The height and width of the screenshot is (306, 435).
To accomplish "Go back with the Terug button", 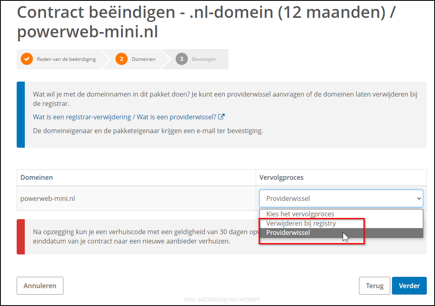I will click(x=374, y=286).
